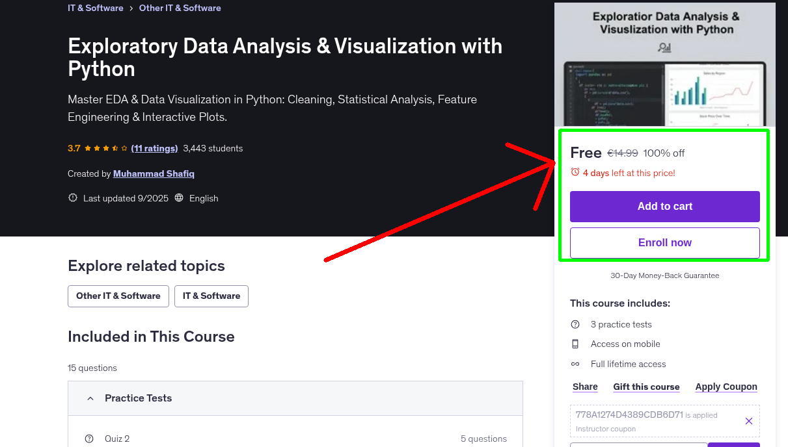Screen dimensions: 788x447
Task: Click 'Enroll now'
Action: point(664,242)
